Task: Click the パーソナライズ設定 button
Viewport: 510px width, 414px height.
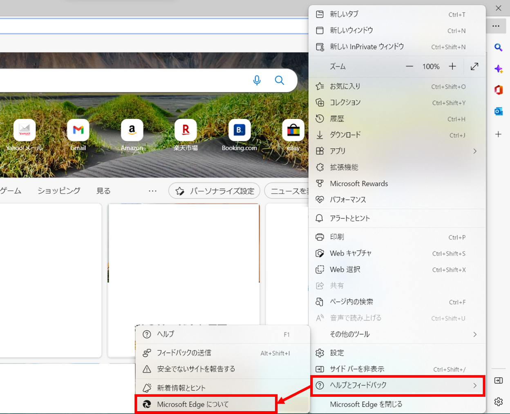Action: pos(215,191)
